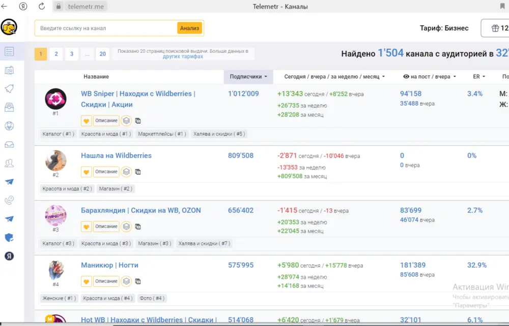Click the Yandex browser 'Я' toolbar icon

(x=23, y=6)
